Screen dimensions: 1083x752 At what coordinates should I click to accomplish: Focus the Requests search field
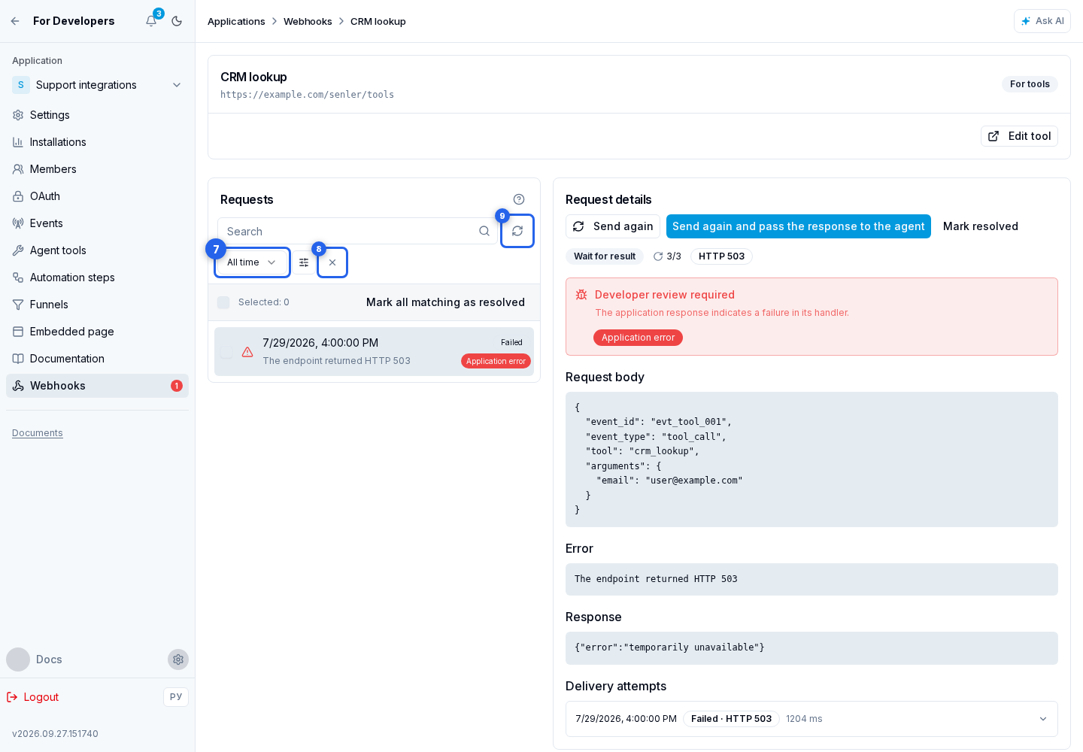[x=358, y=232]
